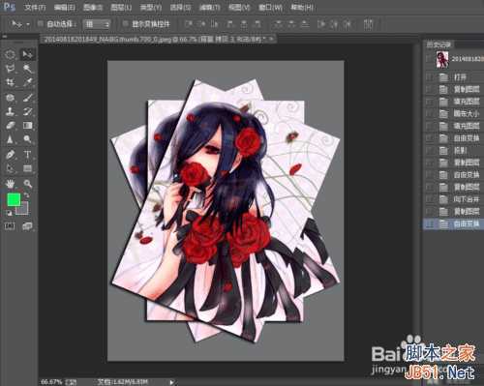Select the Magic Wand tool
Viewport: 484px width, 386px height.
pos(27,69)
